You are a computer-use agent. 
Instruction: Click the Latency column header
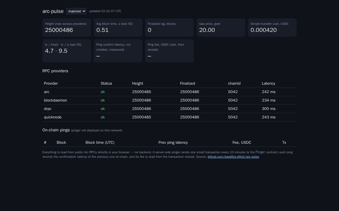[268, 83]
